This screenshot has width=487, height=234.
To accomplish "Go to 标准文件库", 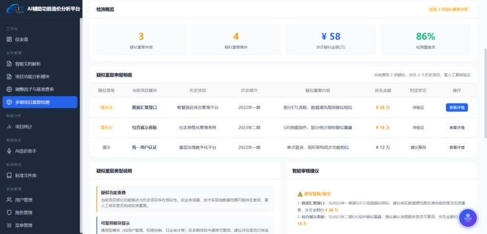I will pos(40,176).
